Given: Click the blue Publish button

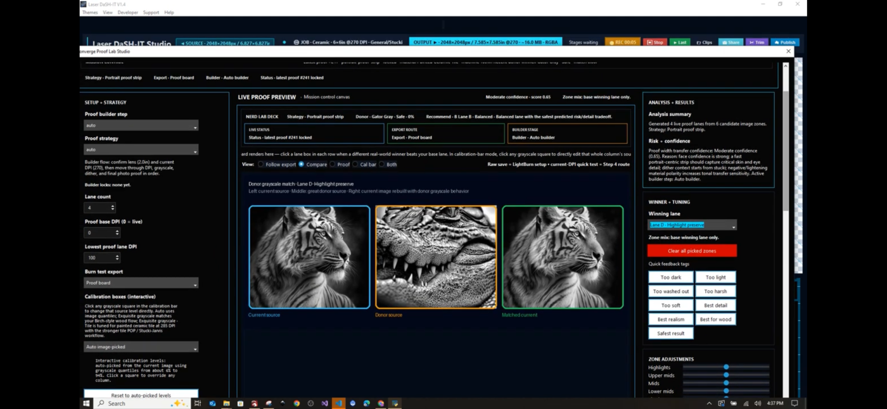Looking at the screenshot, I should [784, 42].
